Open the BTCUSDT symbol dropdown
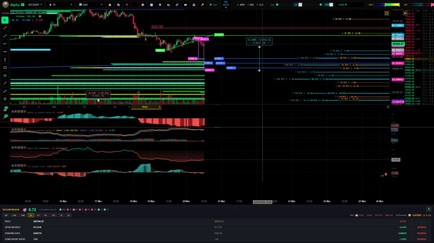 35,5
